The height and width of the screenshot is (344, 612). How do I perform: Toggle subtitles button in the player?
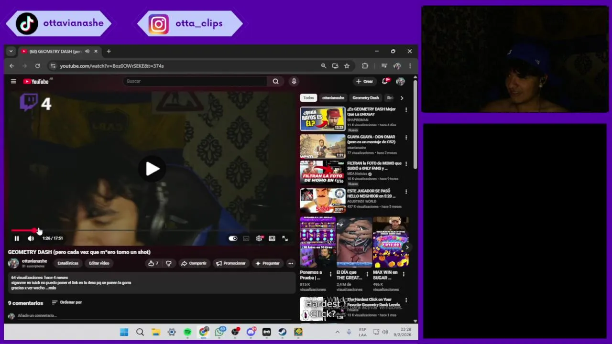[246, 238]
